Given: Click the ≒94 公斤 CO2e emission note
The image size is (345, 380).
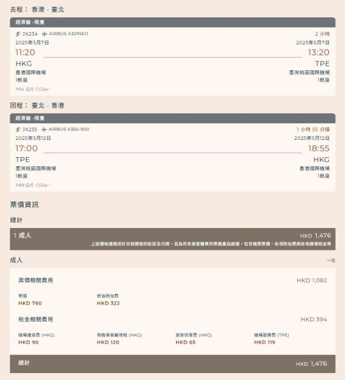Looking at the screenshot, I should pyautogui.click(x=33, y=89).
